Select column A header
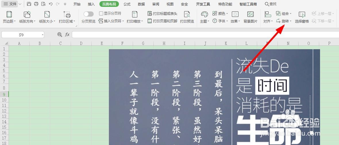Screen dimensions: 339x145 pyautogui.click(x=19, y=43)
